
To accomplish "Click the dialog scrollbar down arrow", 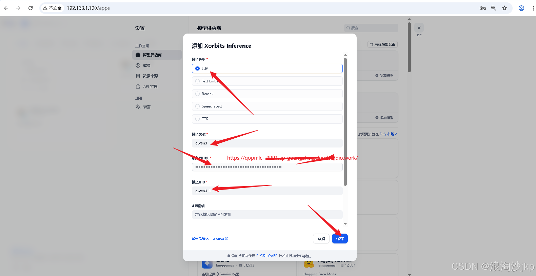I will point(345,224).
